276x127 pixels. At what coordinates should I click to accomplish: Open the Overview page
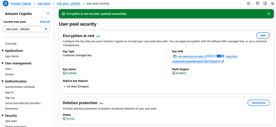(11, 44)
